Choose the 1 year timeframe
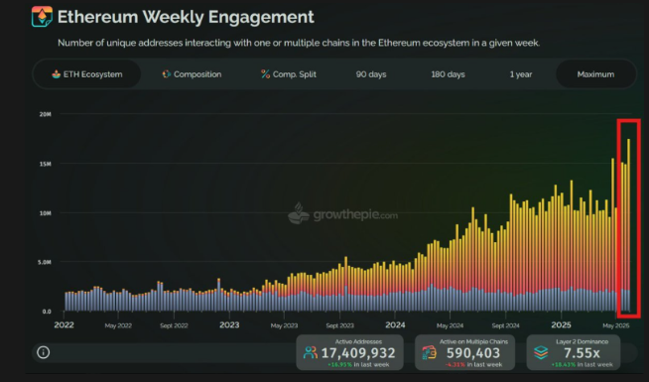 521,74
